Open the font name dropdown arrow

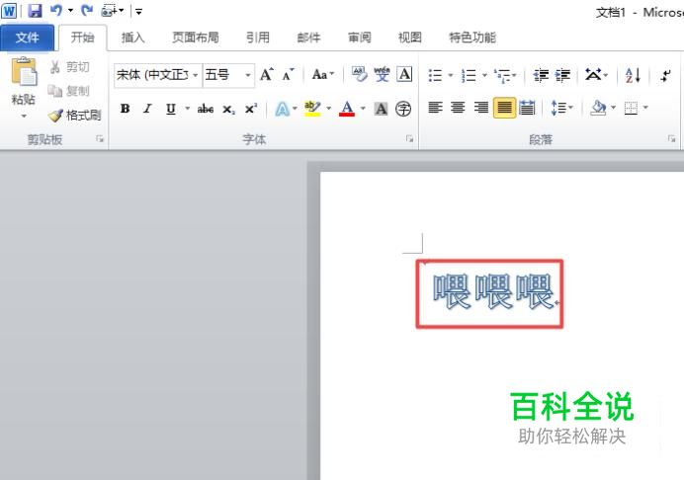click(196, 75)
